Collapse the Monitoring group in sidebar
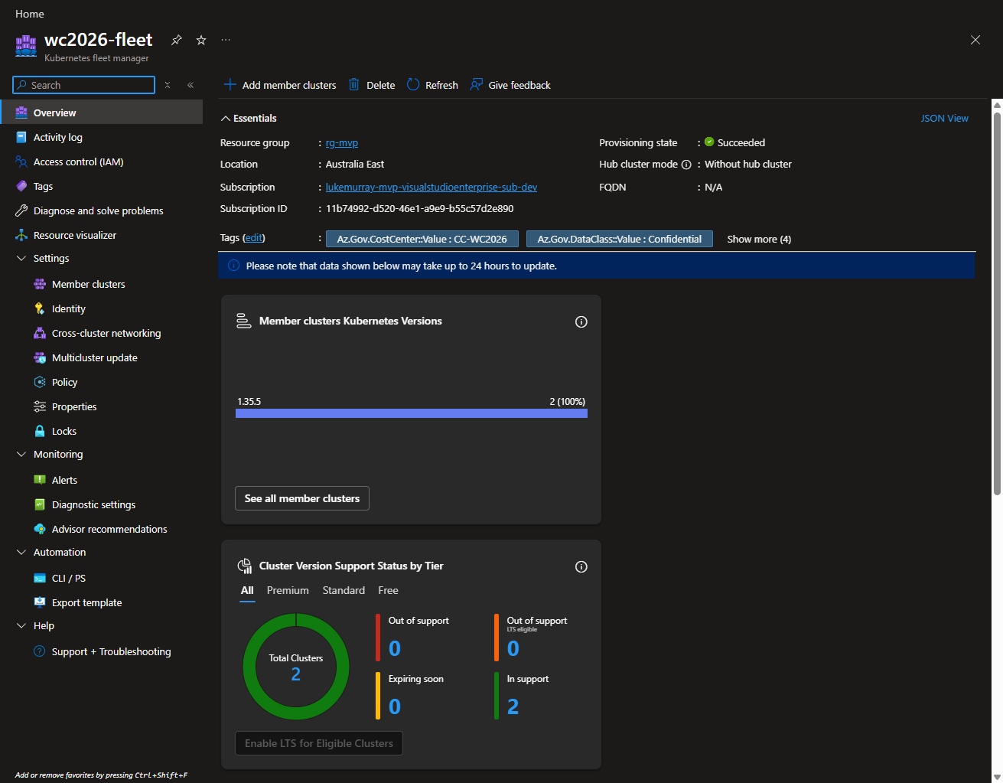The image size is (1003, 783). point(21,454)
